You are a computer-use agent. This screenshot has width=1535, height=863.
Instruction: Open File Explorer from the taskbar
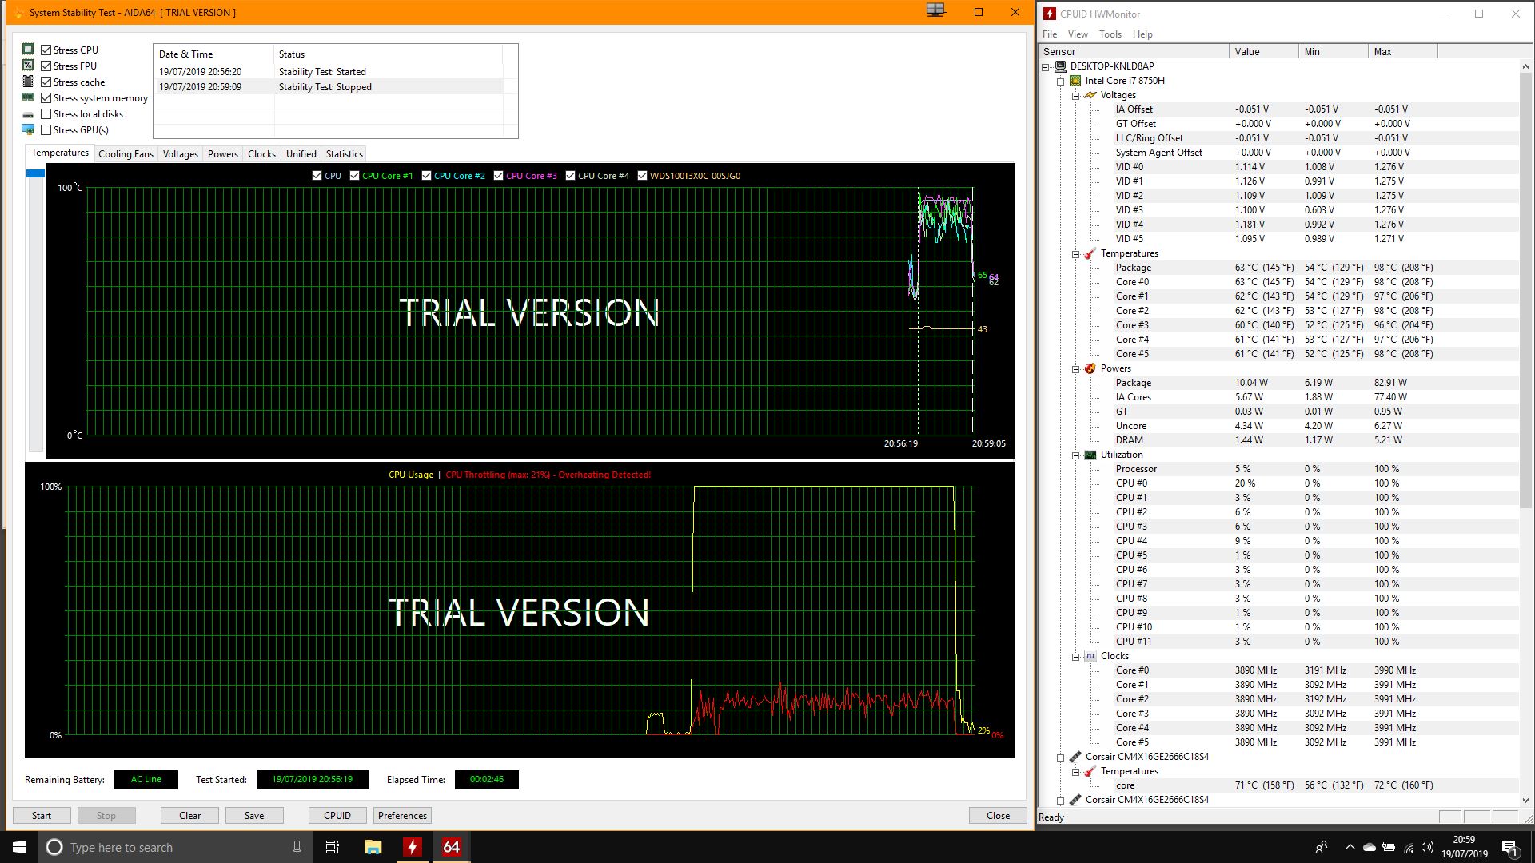[x=373, y=847]
